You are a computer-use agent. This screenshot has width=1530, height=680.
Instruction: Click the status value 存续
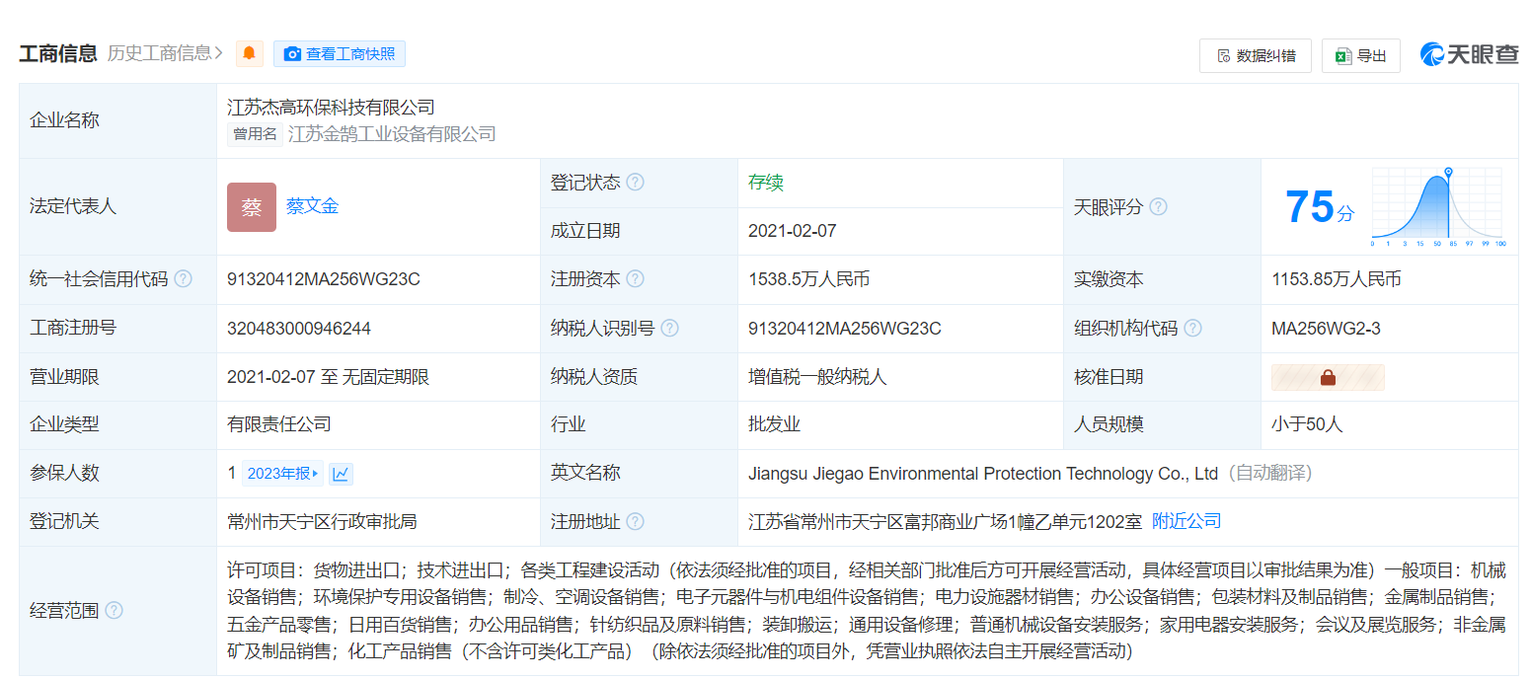[766, 183]
